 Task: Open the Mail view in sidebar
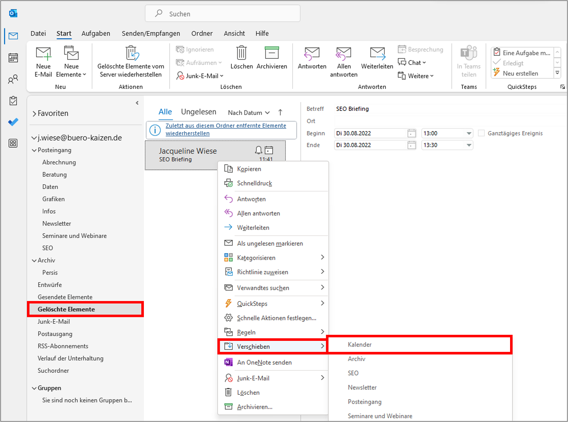(x=13, y=36)
